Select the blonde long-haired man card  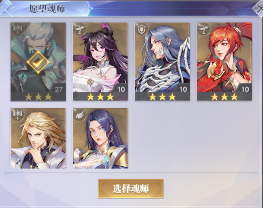pos(38,138)
